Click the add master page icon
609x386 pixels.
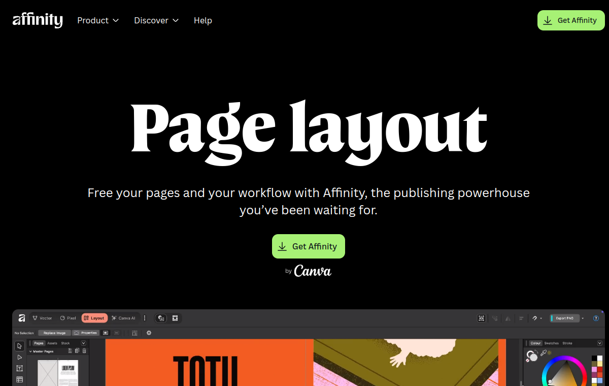coord(70,350)
